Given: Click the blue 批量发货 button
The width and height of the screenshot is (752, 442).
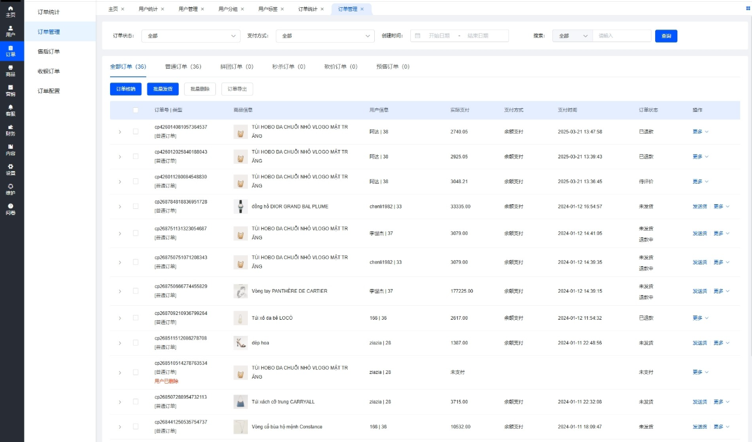Looking at the screenshot, I should pos(162,89).
